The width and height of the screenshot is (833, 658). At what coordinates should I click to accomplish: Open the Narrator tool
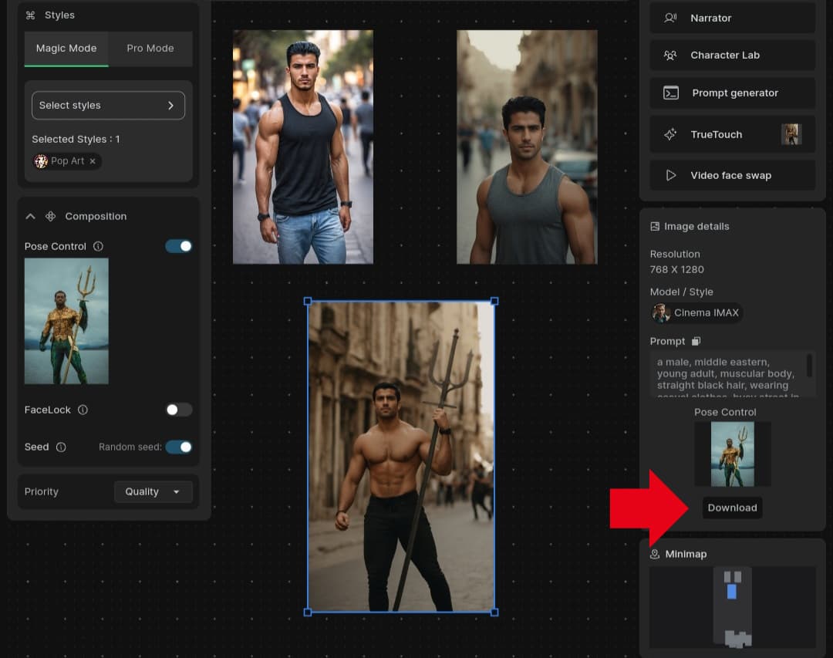[x=733, y=18]
